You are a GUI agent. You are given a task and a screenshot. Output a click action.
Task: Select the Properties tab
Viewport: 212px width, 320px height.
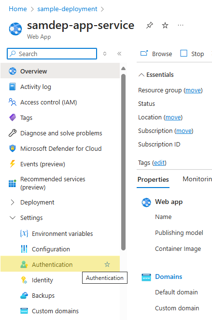153,179
